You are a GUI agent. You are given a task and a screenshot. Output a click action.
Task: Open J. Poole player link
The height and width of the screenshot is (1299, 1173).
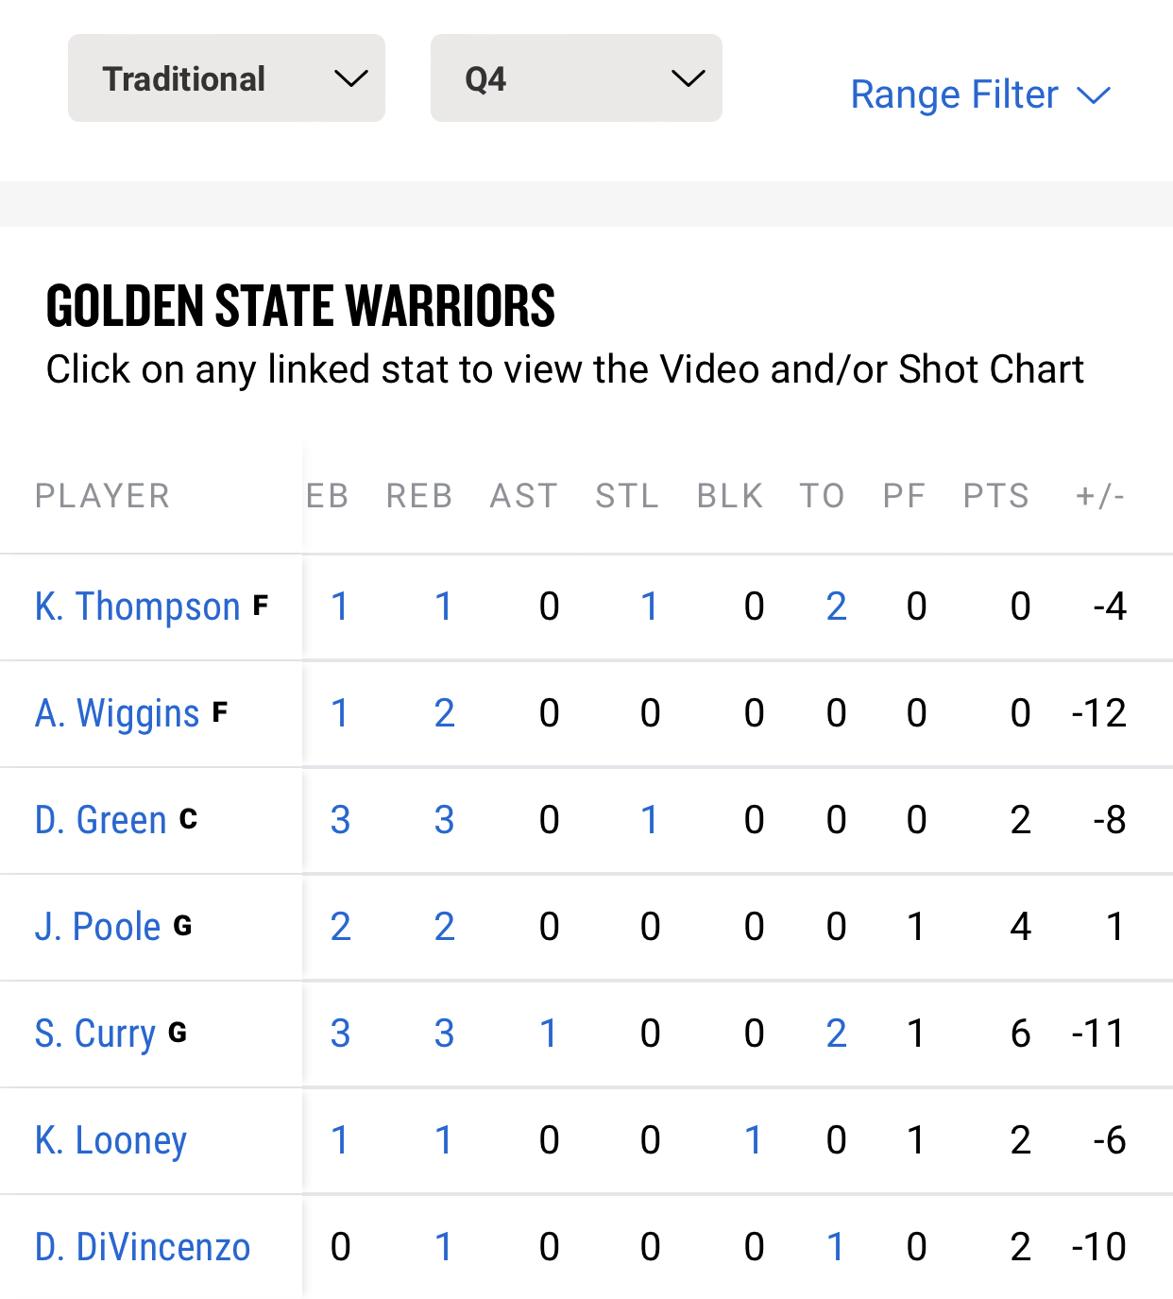pyautogui.click(x=98, y=927)
